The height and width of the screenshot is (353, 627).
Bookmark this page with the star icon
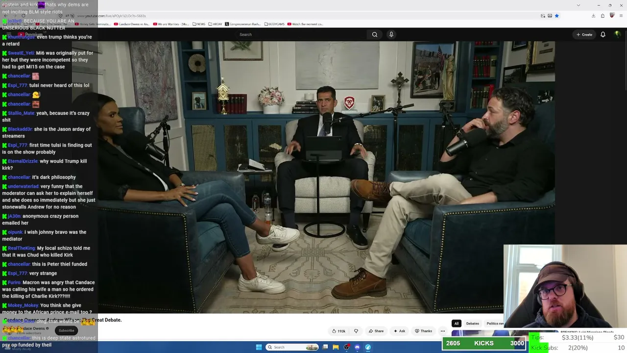[556, 16]
